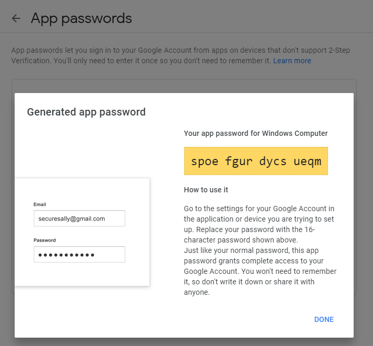373x346 pixels.
Task: Click the 'How to use it' heading
Action: (x=206, y=190)
